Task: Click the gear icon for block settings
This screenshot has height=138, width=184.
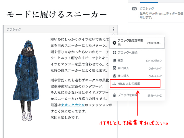Action: pyautogui.click(x=114, y=43)
